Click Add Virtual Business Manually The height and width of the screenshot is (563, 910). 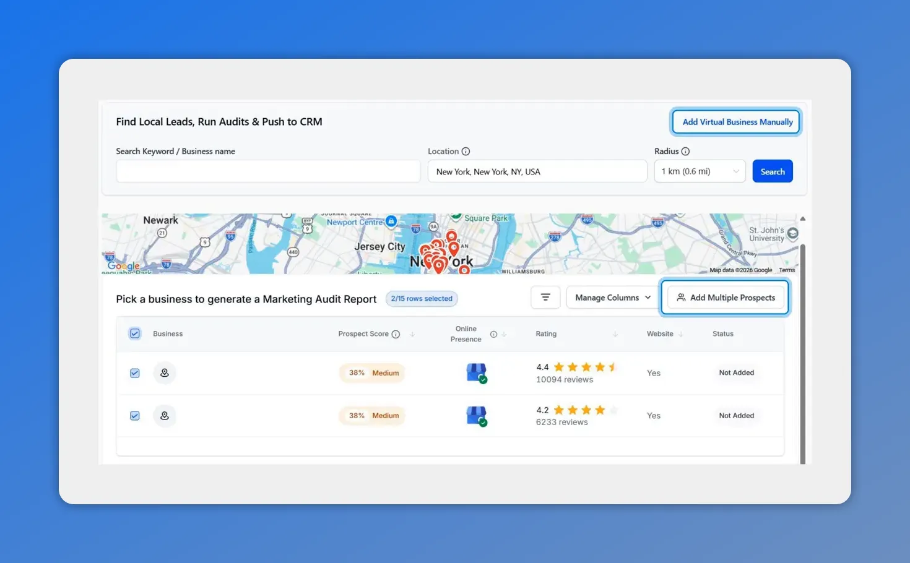pos(735,121)
